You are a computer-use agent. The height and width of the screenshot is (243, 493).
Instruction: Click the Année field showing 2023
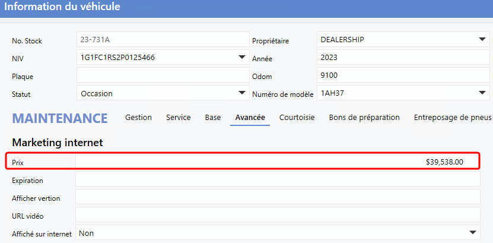click(x=402, y=58)
